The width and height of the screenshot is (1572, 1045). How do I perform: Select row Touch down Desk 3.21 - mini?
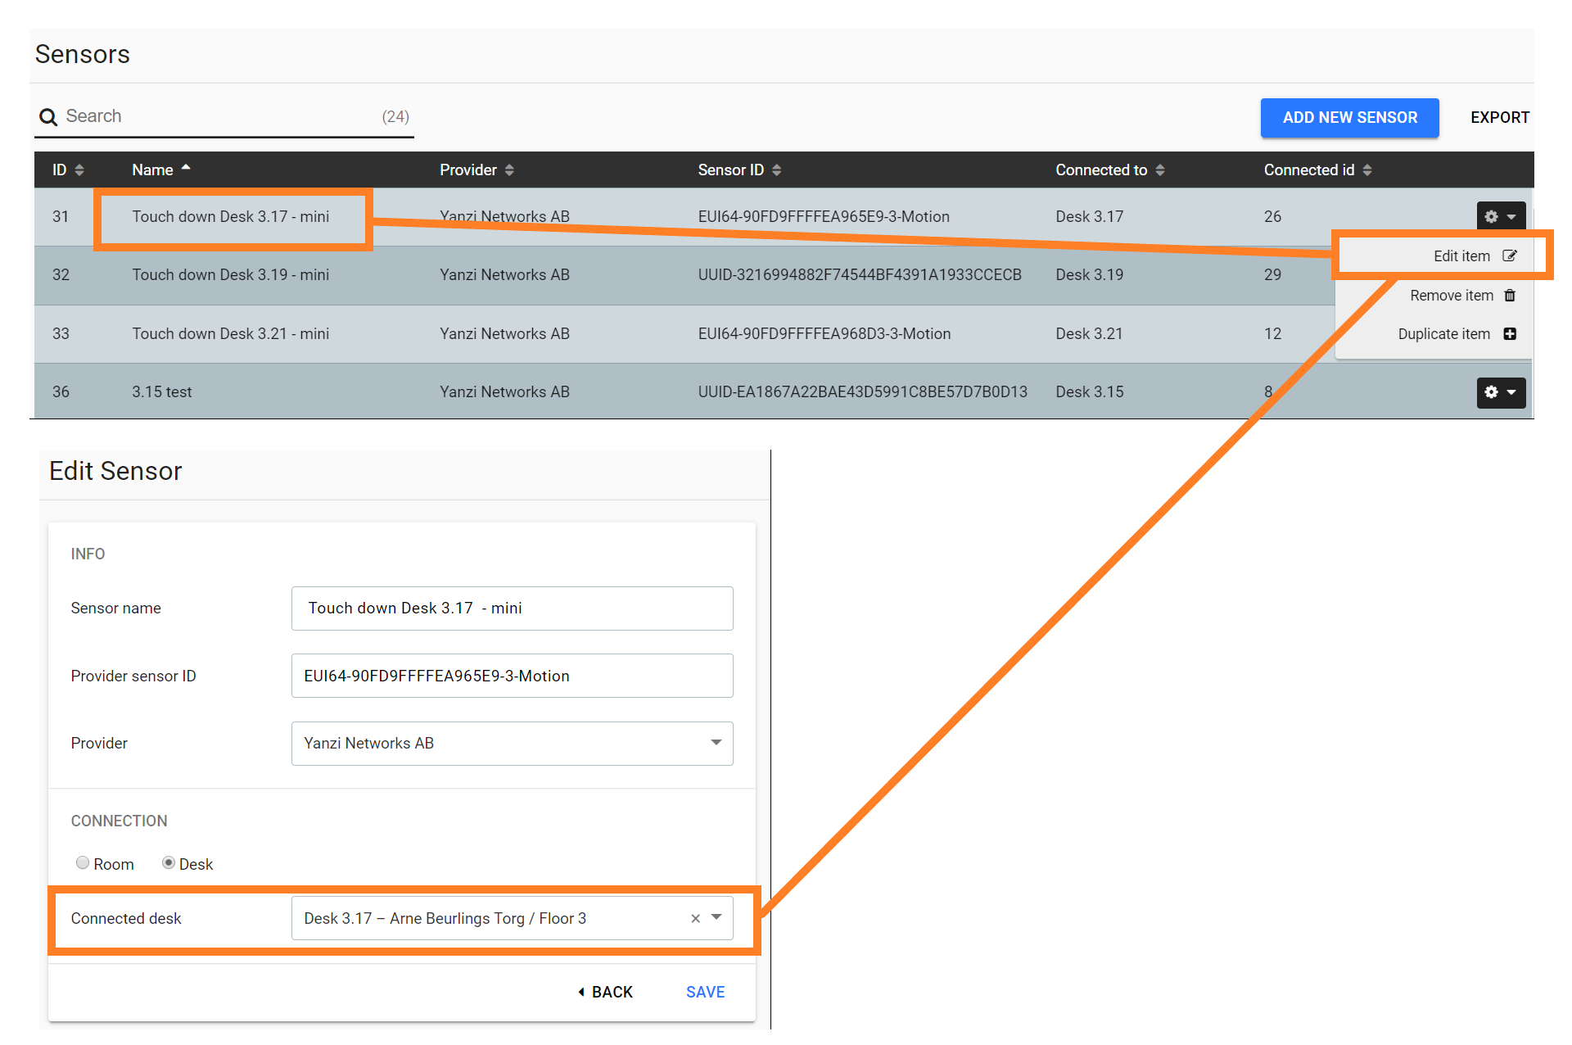click(x=231, y=333)
